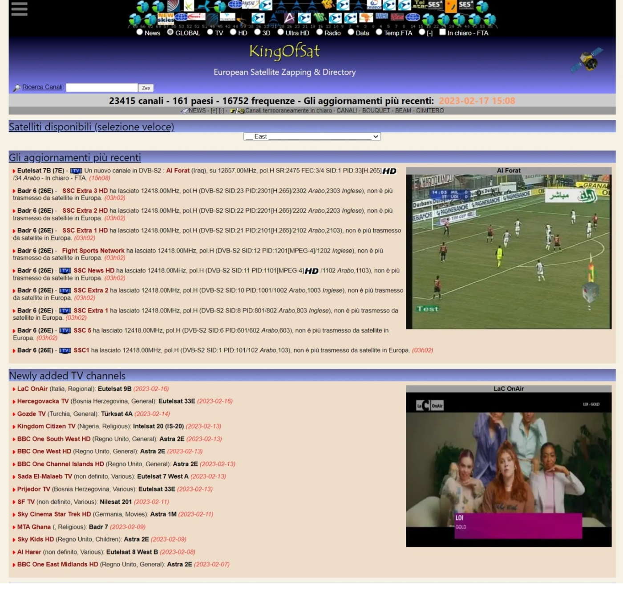Open the East satellite selection dropdown

click(x=312, y=137)
